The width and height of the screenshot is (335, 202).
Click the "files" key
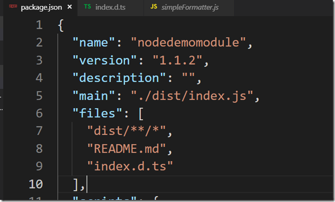pos(97,113)
